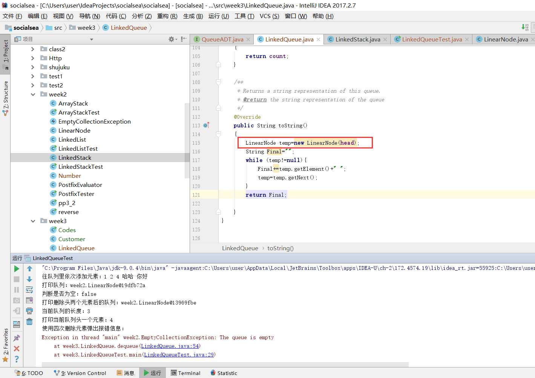Click the up stack trace arrow
535x378 pixels.
29,269
